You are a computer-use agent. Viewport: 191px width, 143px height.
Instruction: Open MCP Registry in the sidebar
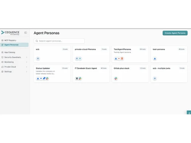point(14,40)
